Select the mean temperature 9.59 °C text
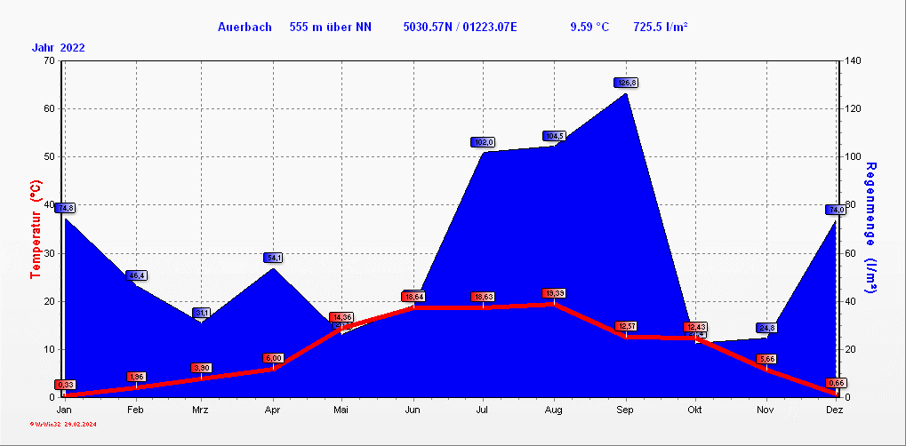 coord(589,27)
